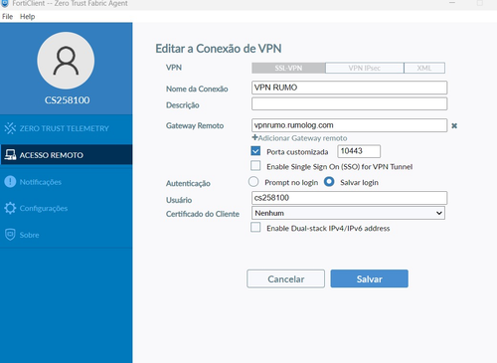This screenshot has height=363, width=497.
Task: Click the Configurações gear icon
Action: click(10, 208)
